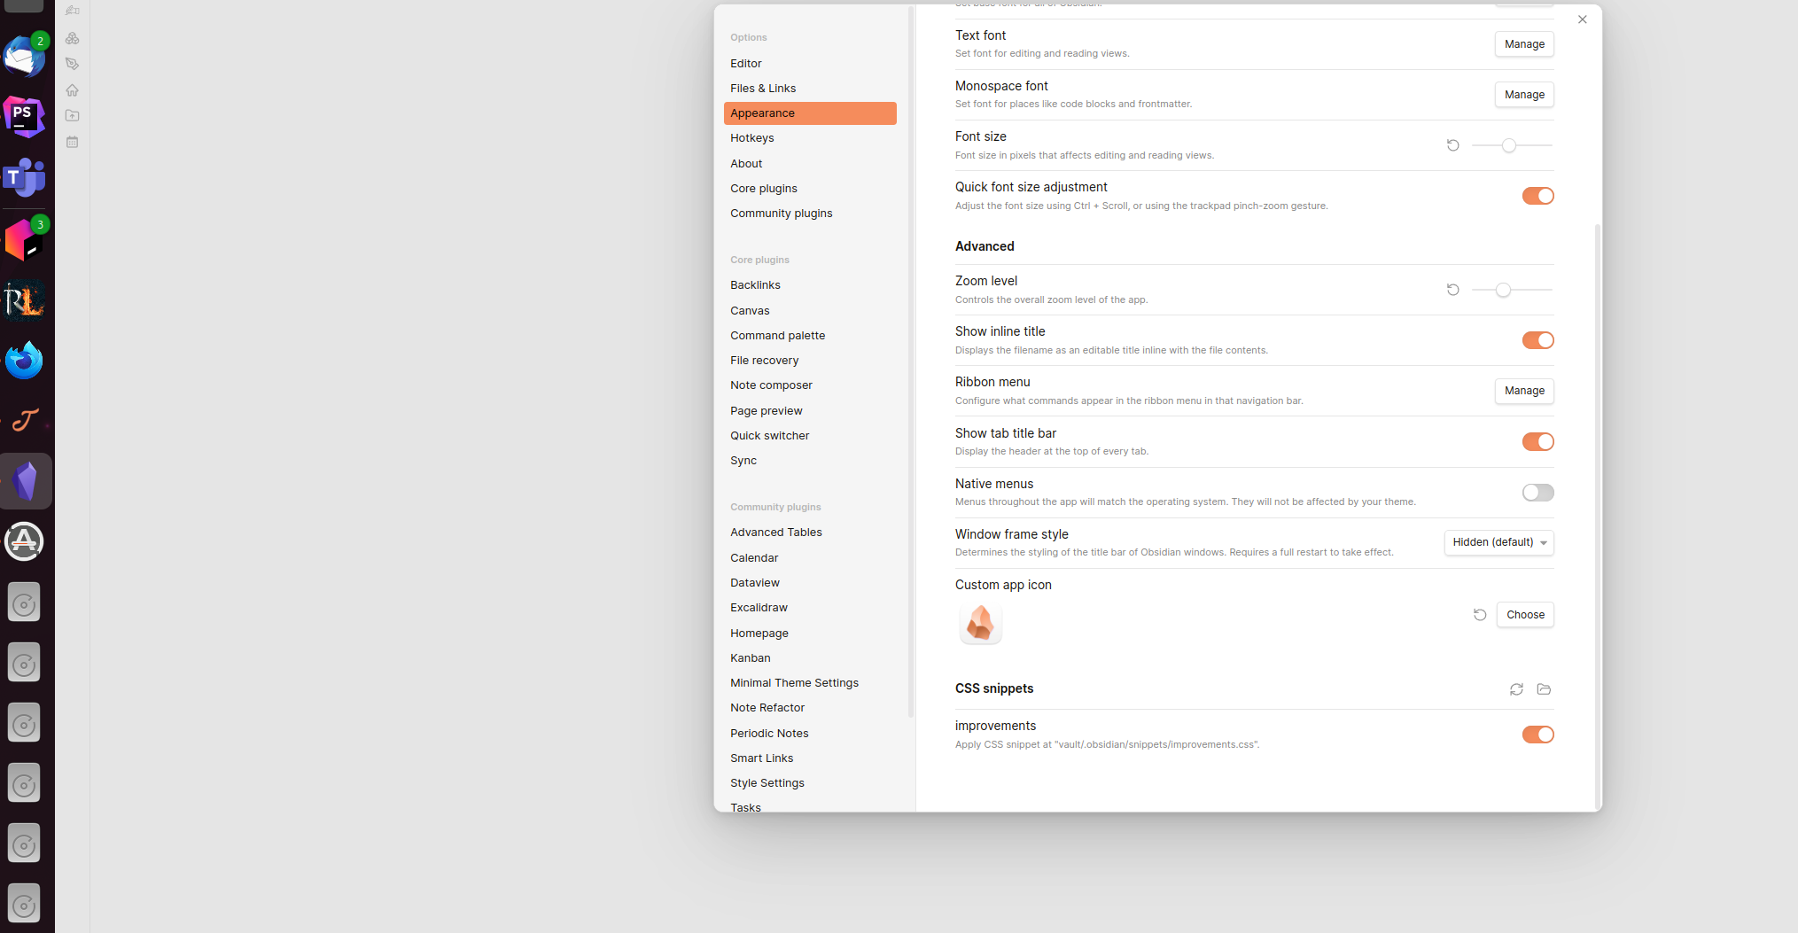This screenshot has width=1798, height=933.
Task: Reset zoom level with the restore icon
Action: [1453, 290]
